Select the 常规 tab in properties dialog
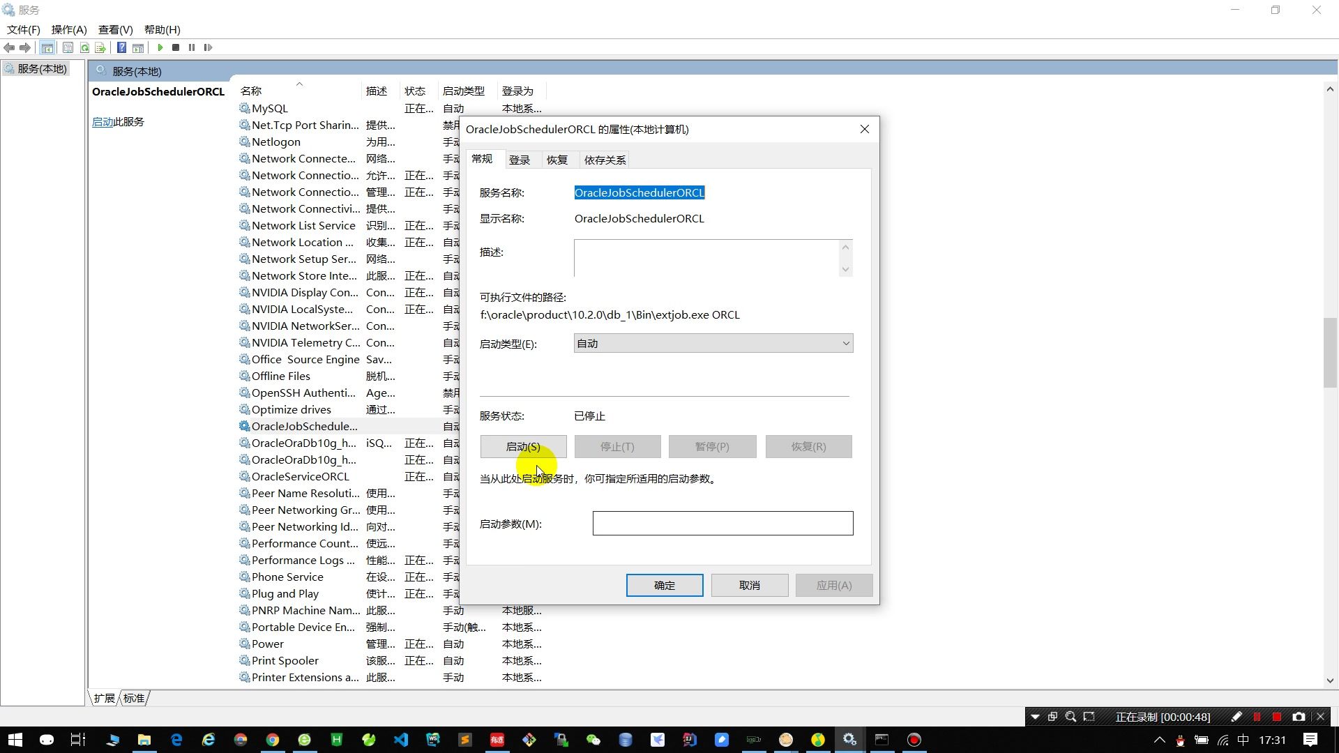The width and height of the screenshot is (1339, 753). (482, 159)
